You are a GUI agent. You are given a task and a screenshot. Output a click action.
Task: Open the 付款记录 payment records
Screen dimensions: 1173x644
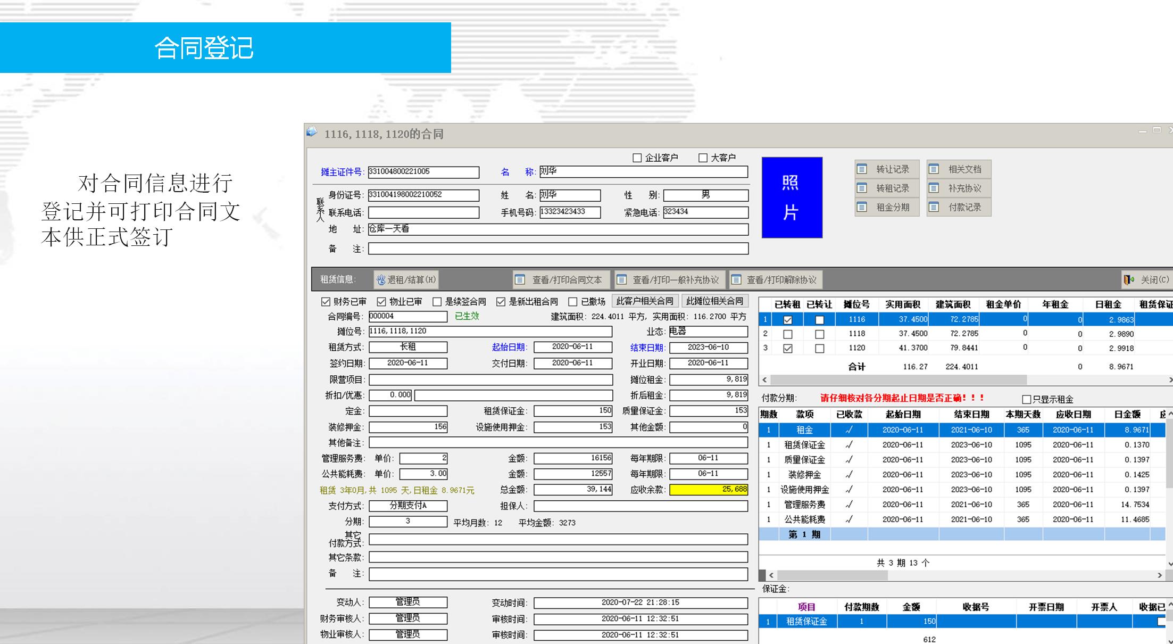pos(958,207)
